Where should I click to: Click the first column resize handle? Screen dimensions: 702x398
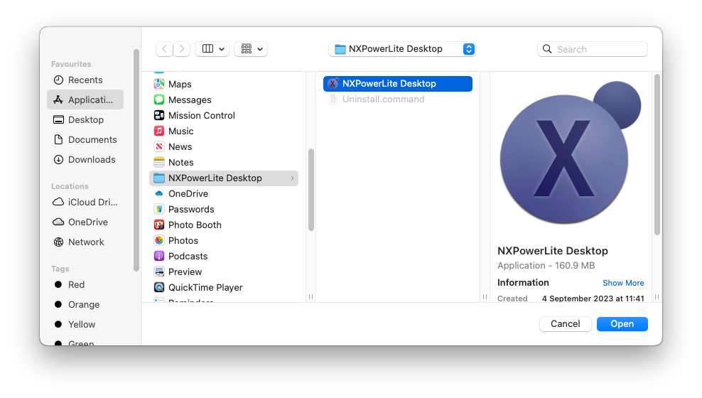click(x=310, y=297)
